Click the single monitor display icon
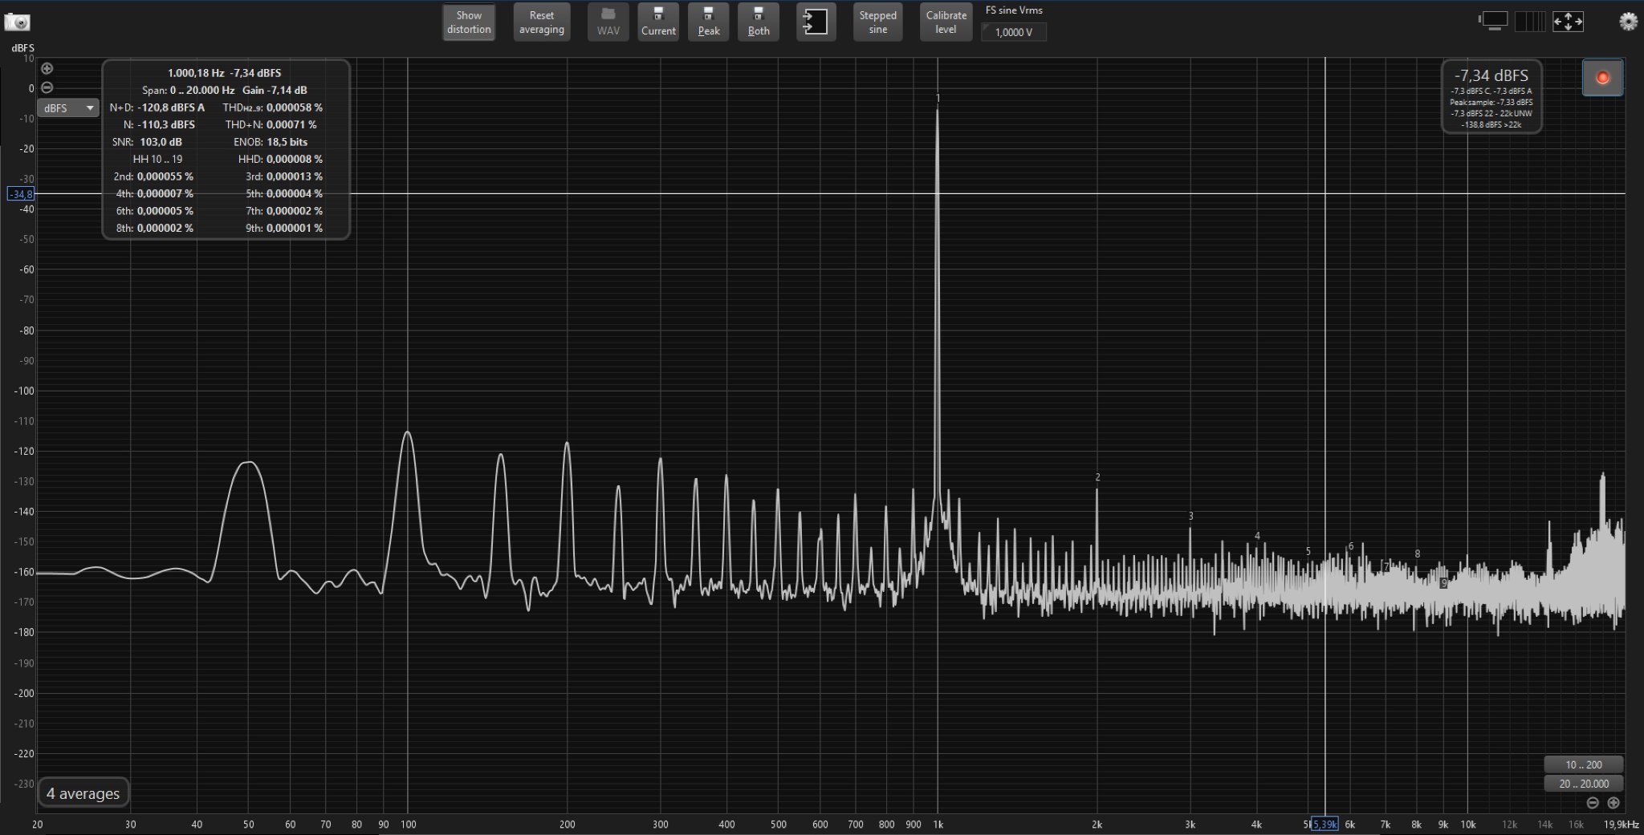 coord(1493,21)
